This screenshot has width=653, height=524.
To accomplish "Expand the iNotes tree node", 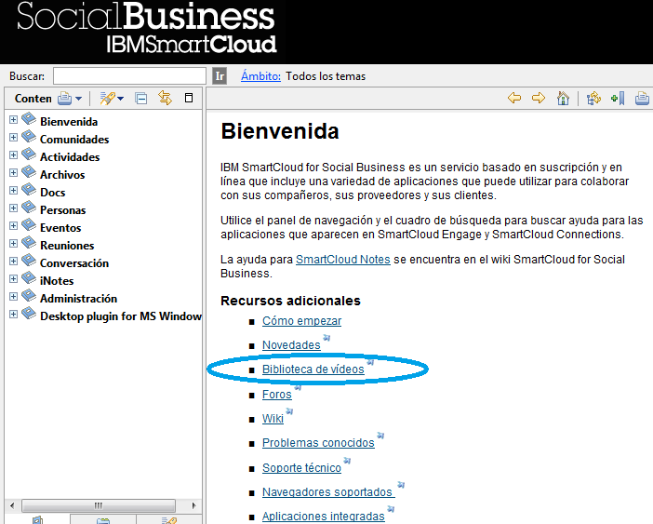I will pyautogui.click(x=13, y=279).
